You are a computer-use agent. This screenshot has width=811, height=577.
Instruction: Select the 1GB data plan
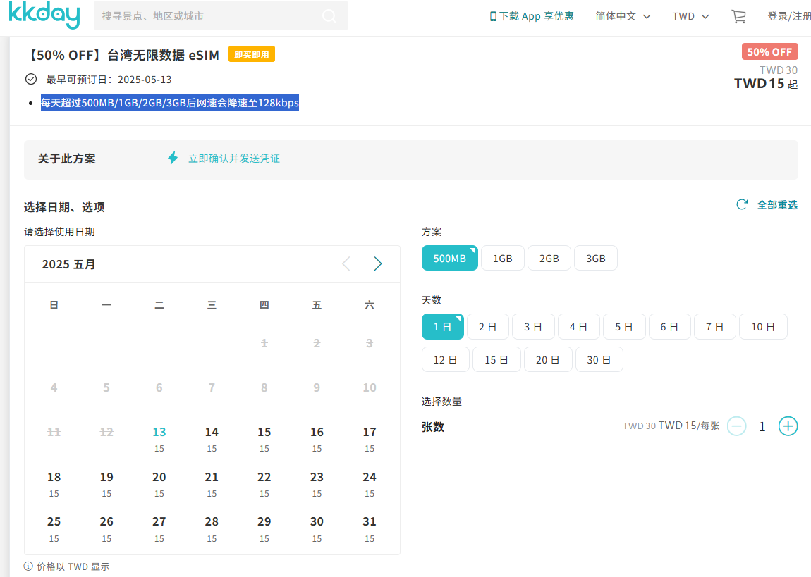tap(502, 258)
